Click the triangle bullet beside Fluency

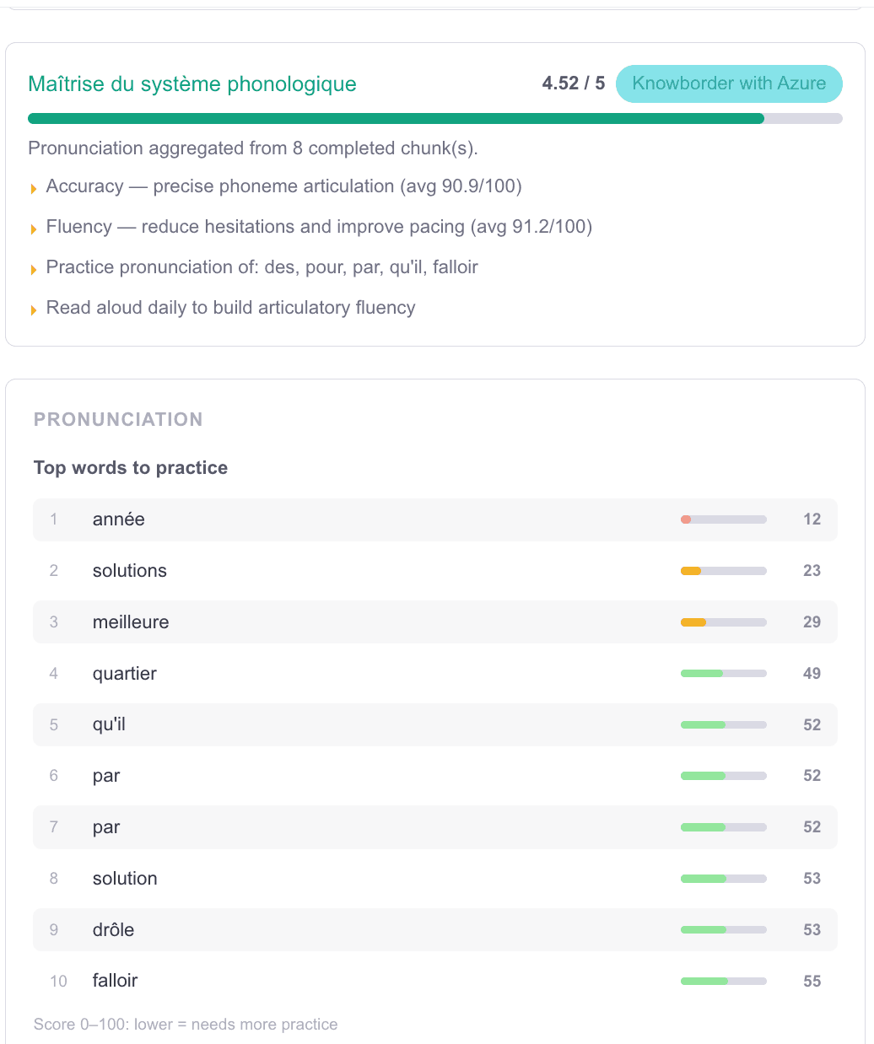coord(34,229)
